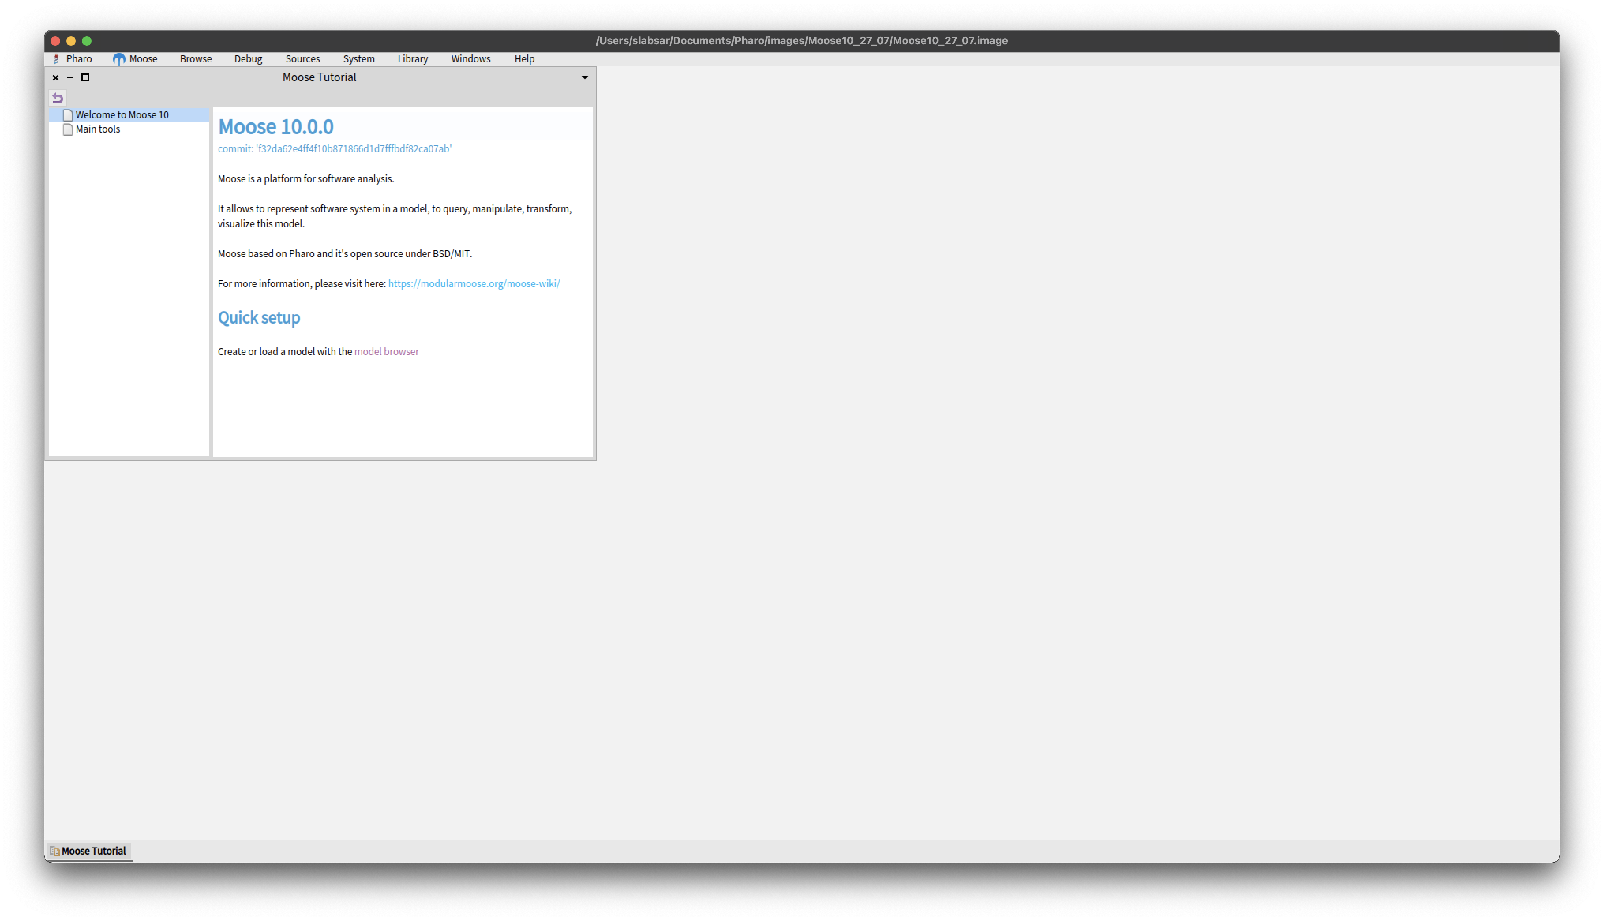Select the Main tools tree item
This screenshot has height=921, width=1604.
98,129
